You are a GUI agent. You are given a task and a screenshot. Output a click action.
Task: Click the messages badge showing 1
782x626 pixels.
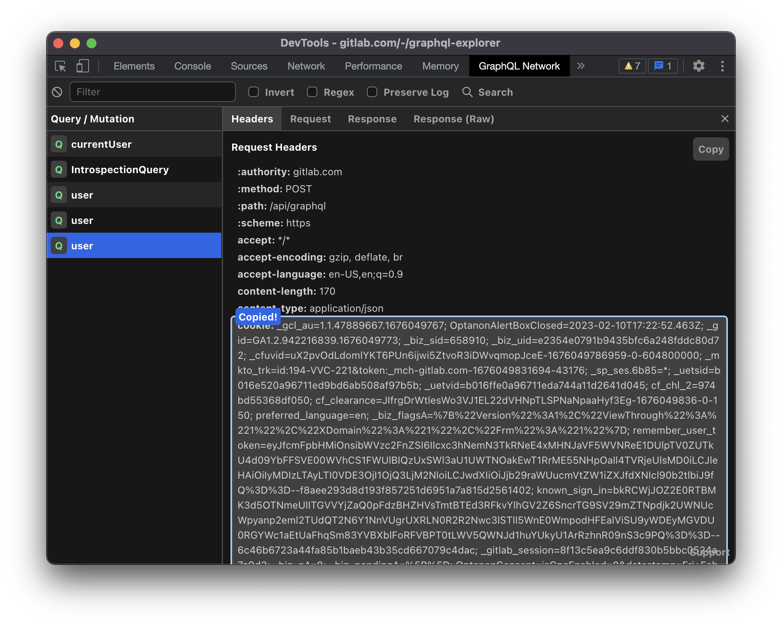coord(663,66)
